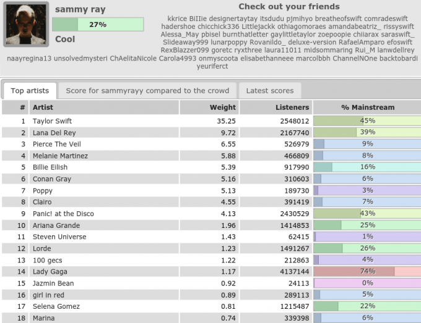Screen dimensions: 421x323
Task: Open friend link yeuriferct
Action: click(212, 66)
